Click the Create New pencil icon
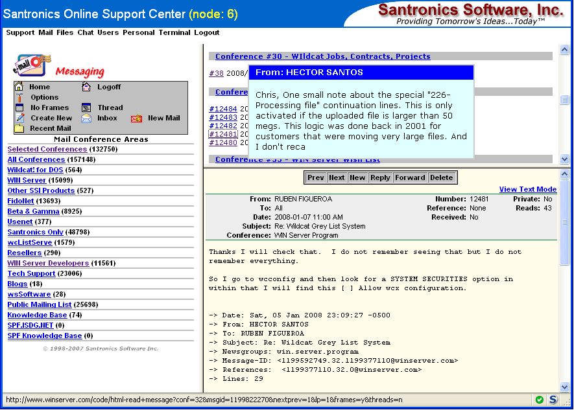Image resolution: width=574 pixels, height=410 pixels. click(19, 118)
